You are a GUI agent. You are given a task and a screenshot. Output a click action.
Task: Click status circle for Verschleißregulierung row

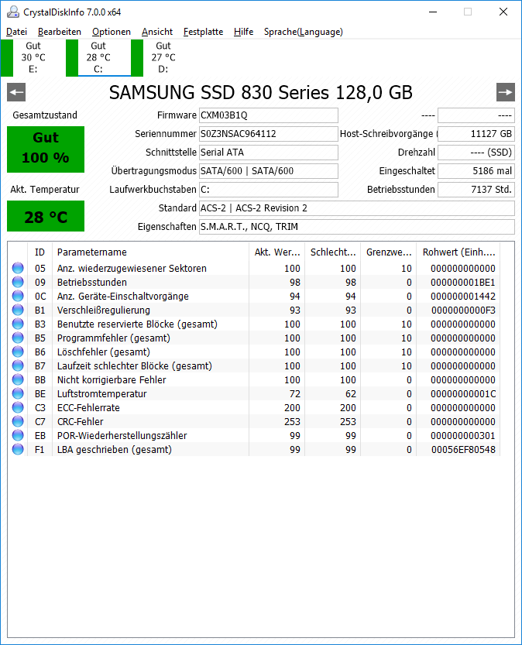(18, 310)
